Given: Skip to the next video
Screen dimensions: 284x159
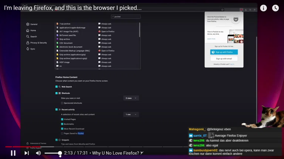Looking at the screenshot, I should [27, 153].
